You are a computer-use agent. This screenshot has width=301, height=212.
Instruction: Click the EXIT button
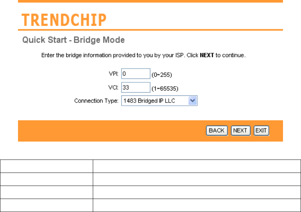pos(261,131)
